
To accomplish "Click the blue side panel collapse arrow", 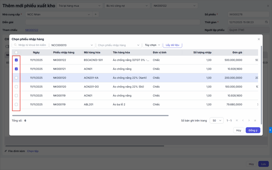I will (x=270, y=130).
